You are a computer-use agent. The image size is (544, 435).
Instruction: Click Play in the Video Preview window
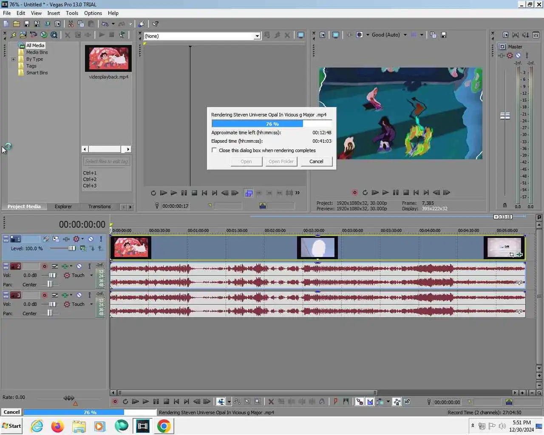[x=385, y=192]
